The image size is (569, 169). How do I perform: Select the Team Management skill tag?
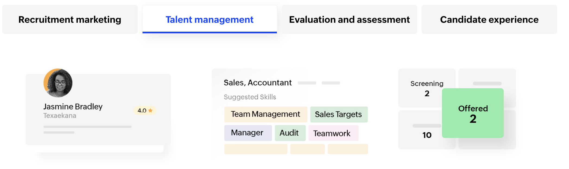(x=265, y=114)
